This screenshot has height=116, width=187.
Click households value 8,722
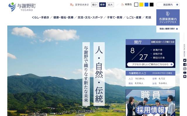point(162,79)
